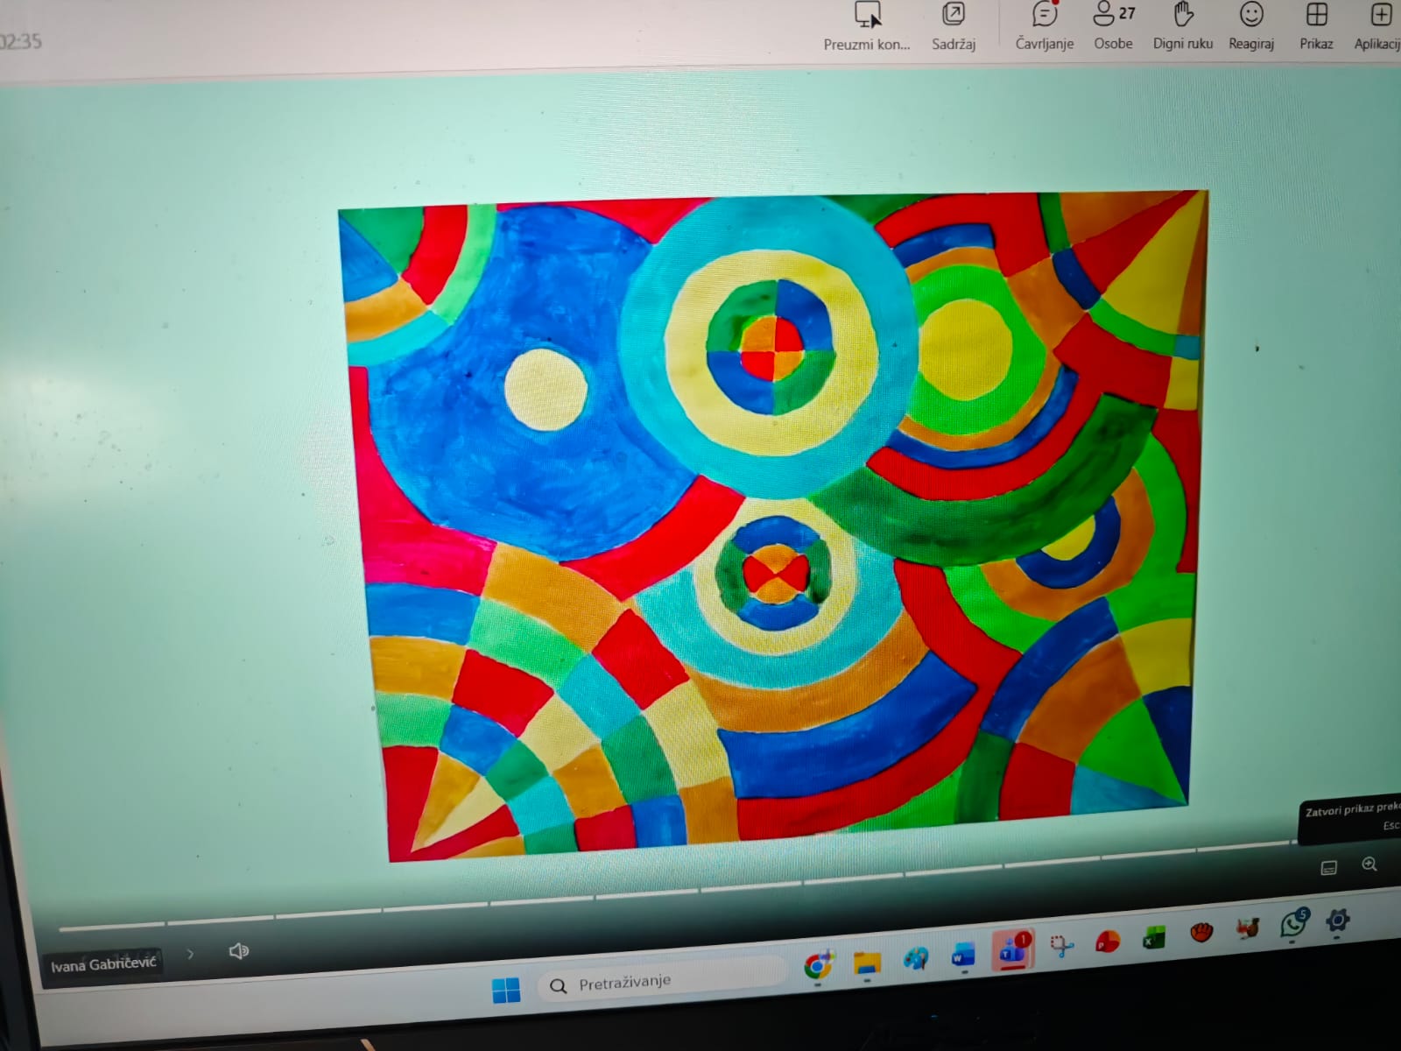Open Google Chrome from the taskbar
The width and height of the screenshot is (1401, 1051).
(x=818, y=965)
